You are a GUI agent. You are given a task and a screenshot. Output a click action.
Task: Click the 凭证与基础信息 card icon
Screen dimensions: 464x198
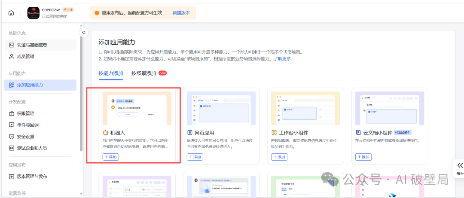(x=12, y=45)
